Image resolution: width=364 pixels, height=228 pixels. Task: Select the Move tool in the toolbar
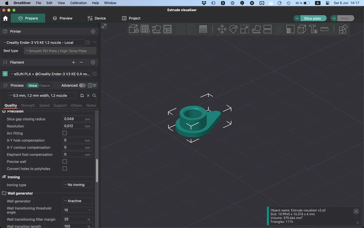coord(222,30)
